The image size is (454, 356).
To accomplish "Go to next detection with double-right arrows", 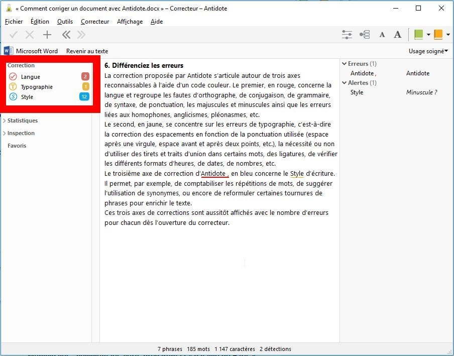I will point(81,35).
